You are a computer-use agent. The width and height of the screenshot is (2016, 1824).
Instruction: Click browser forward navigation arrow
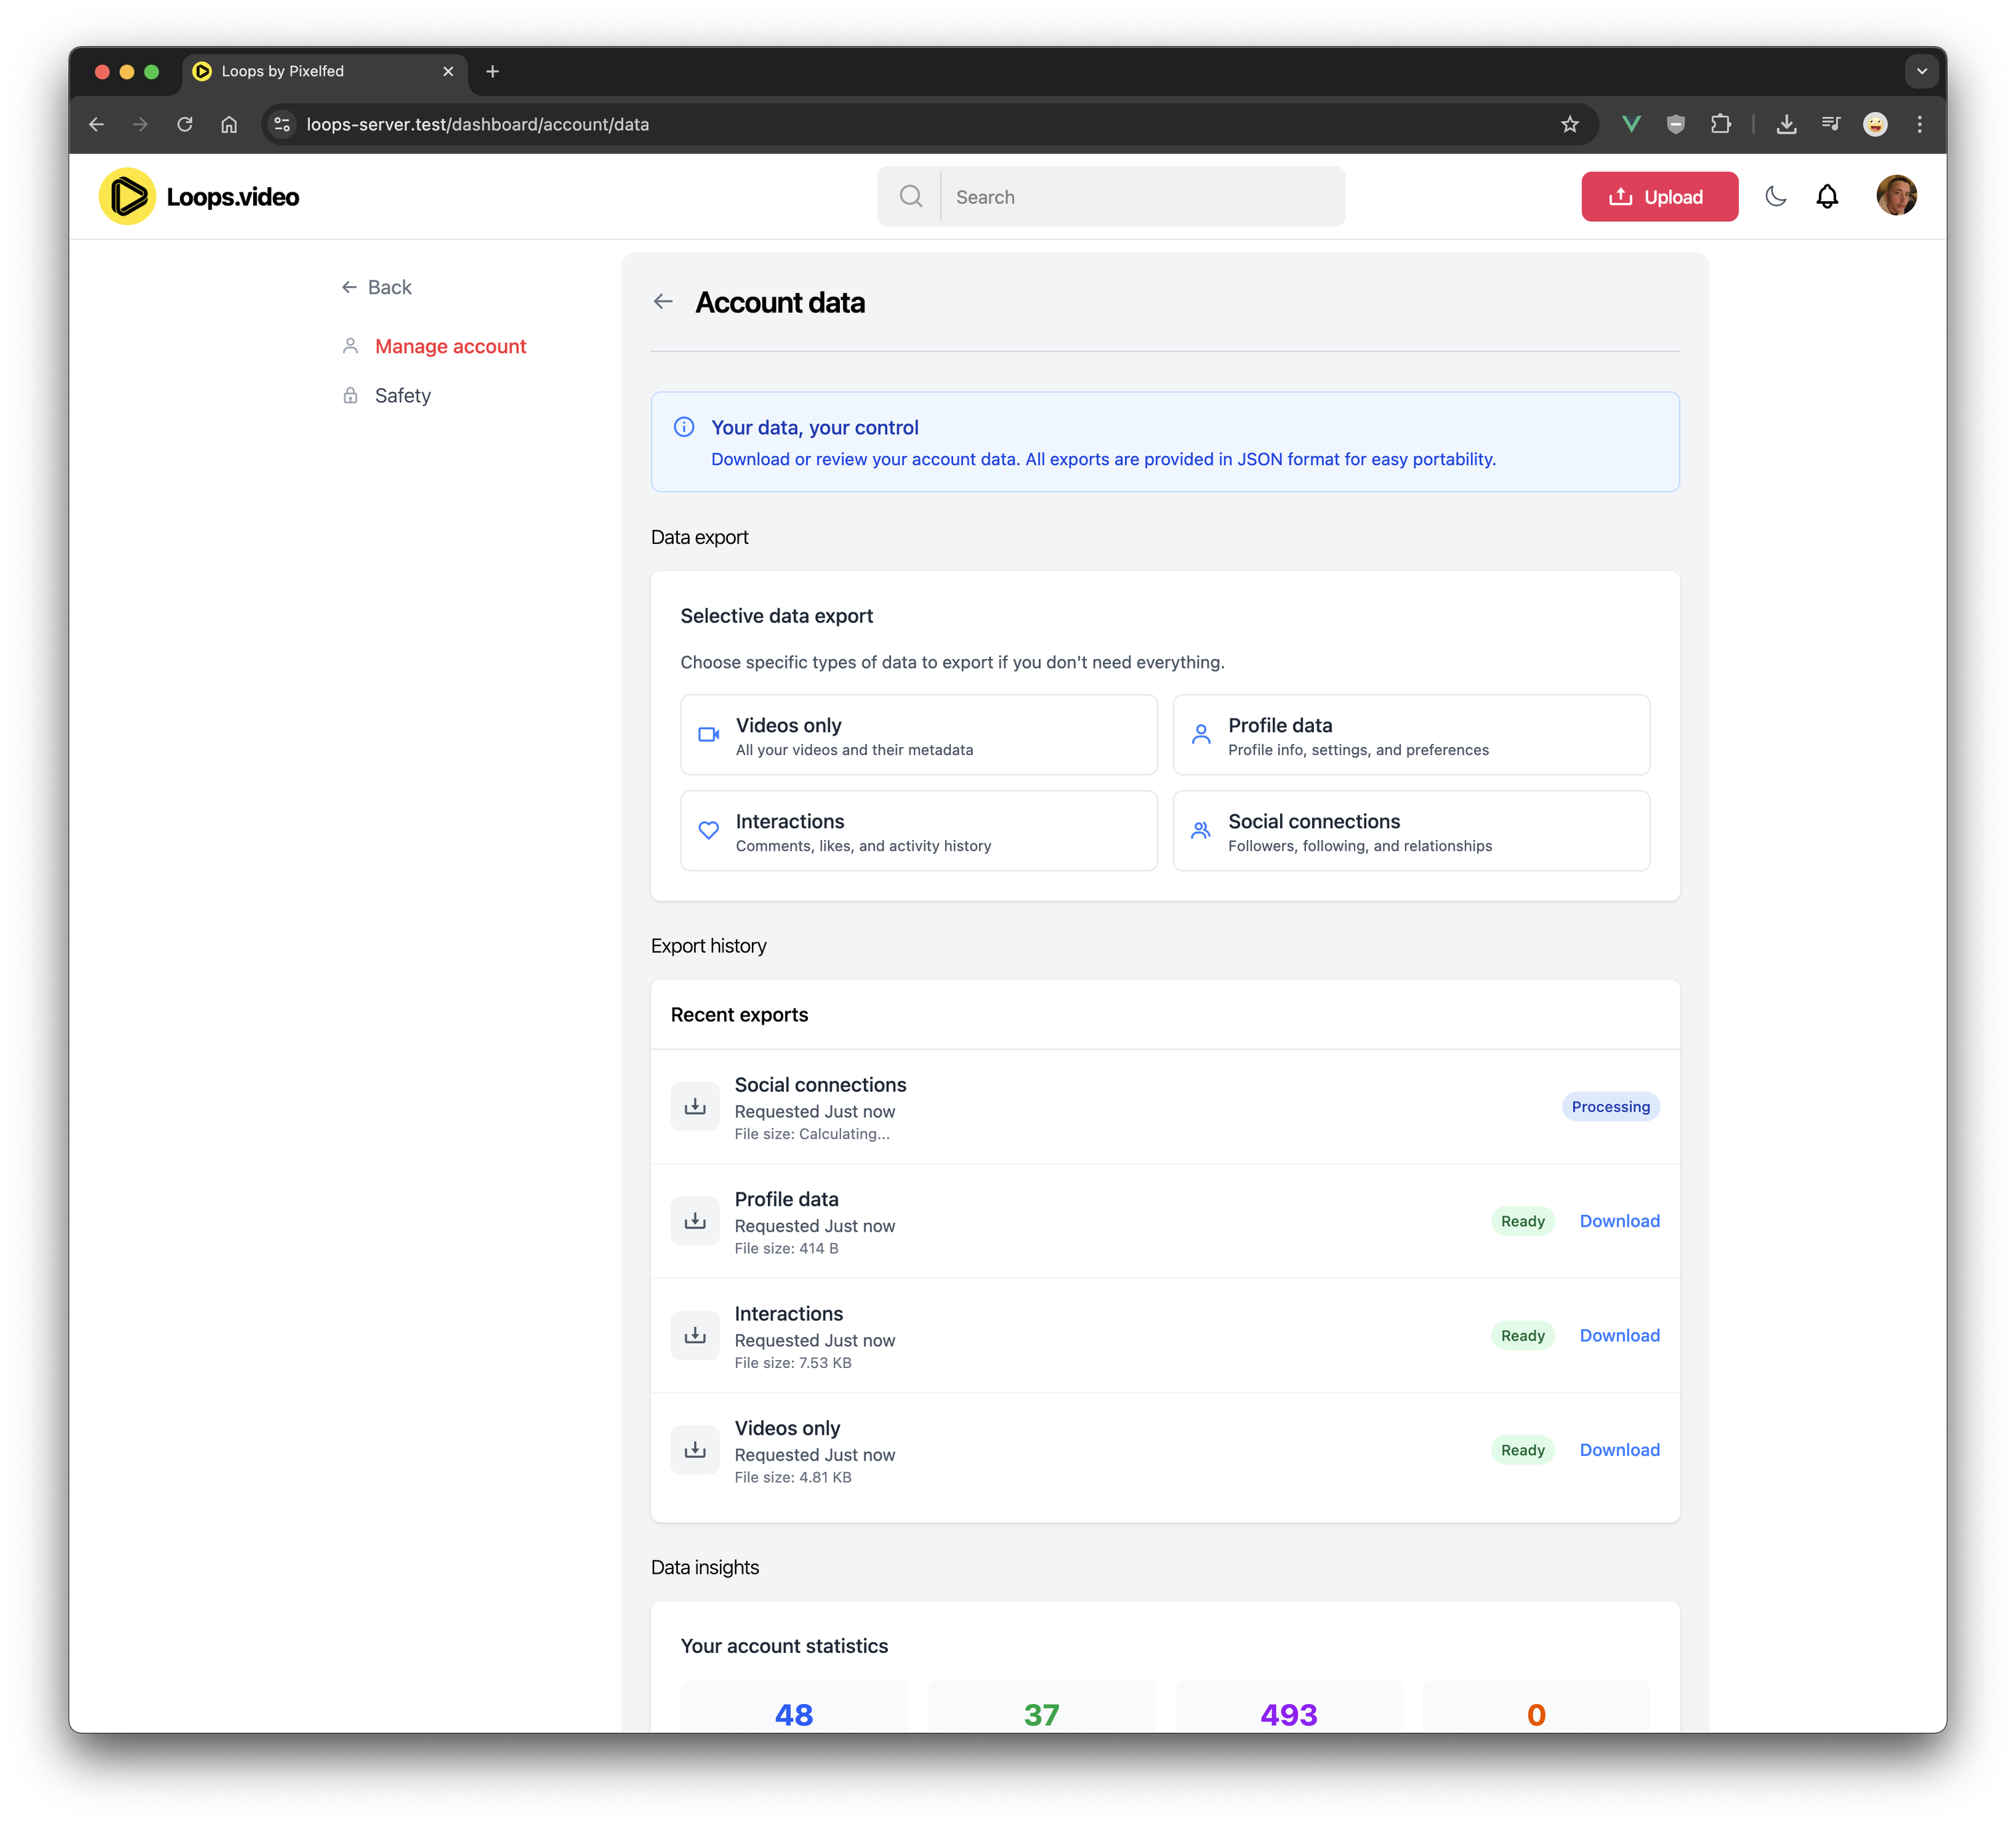140,125
